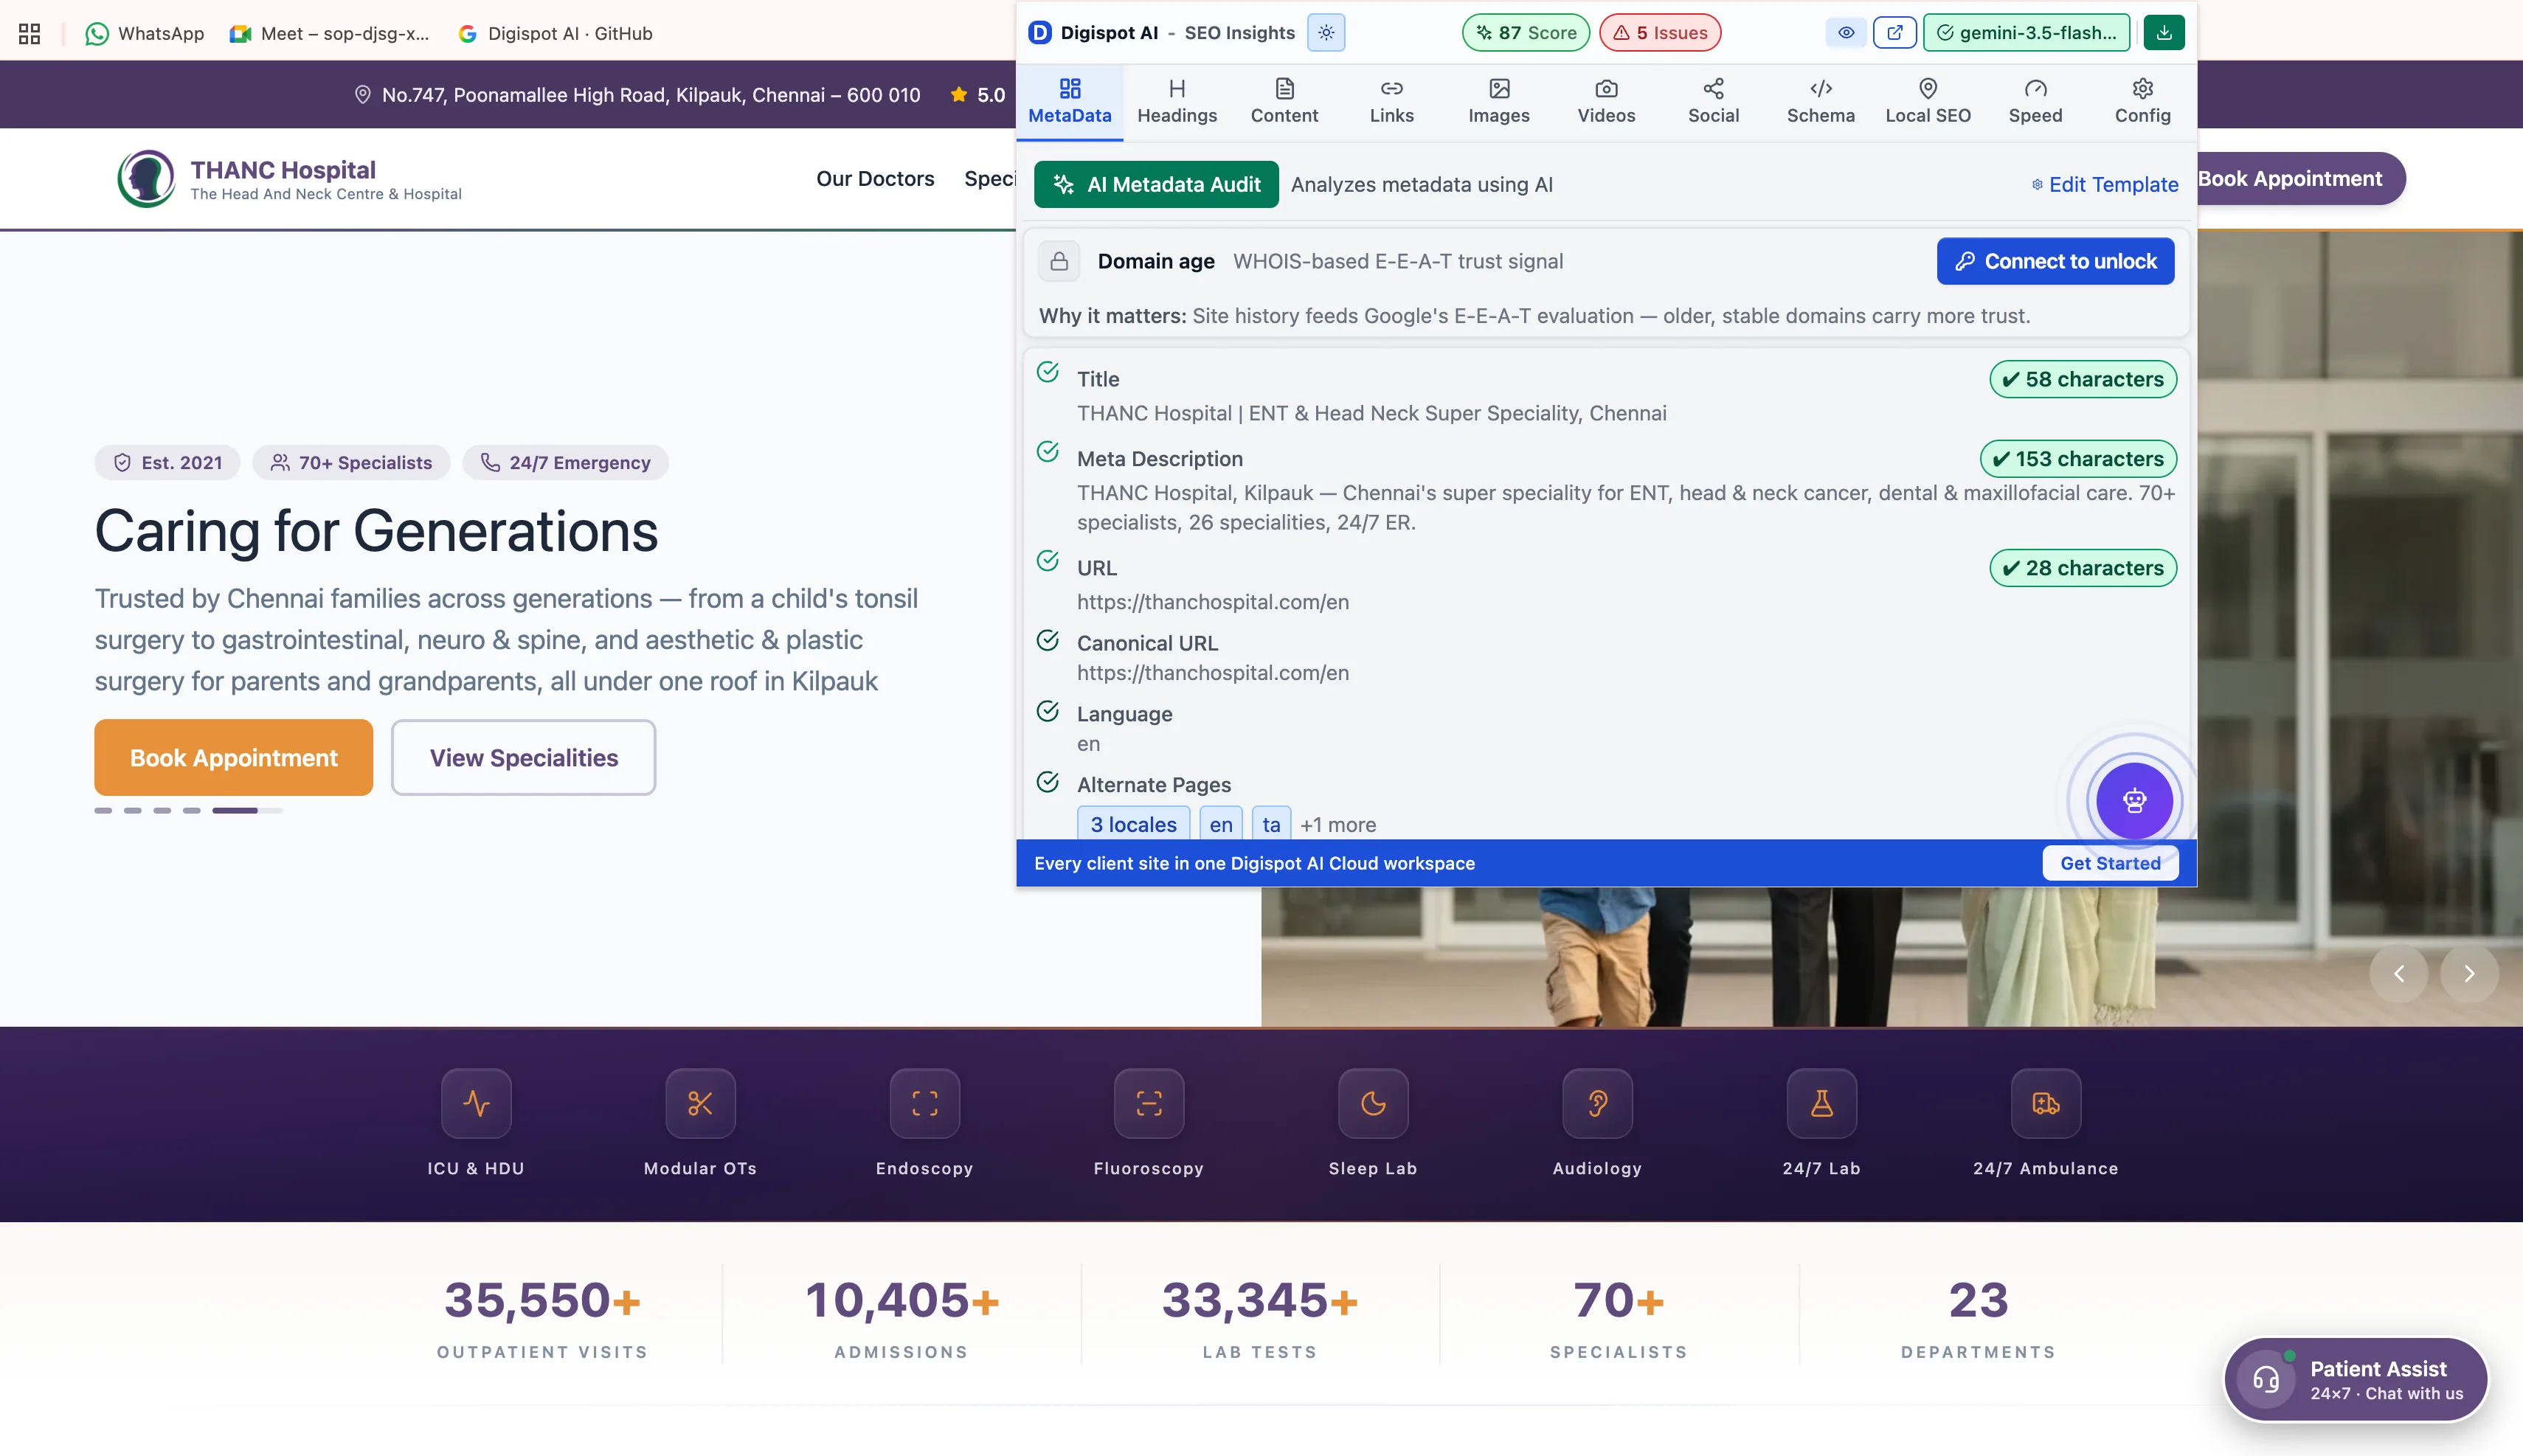
Task: Go to previous hero slide arrow
Action: 2398,974
